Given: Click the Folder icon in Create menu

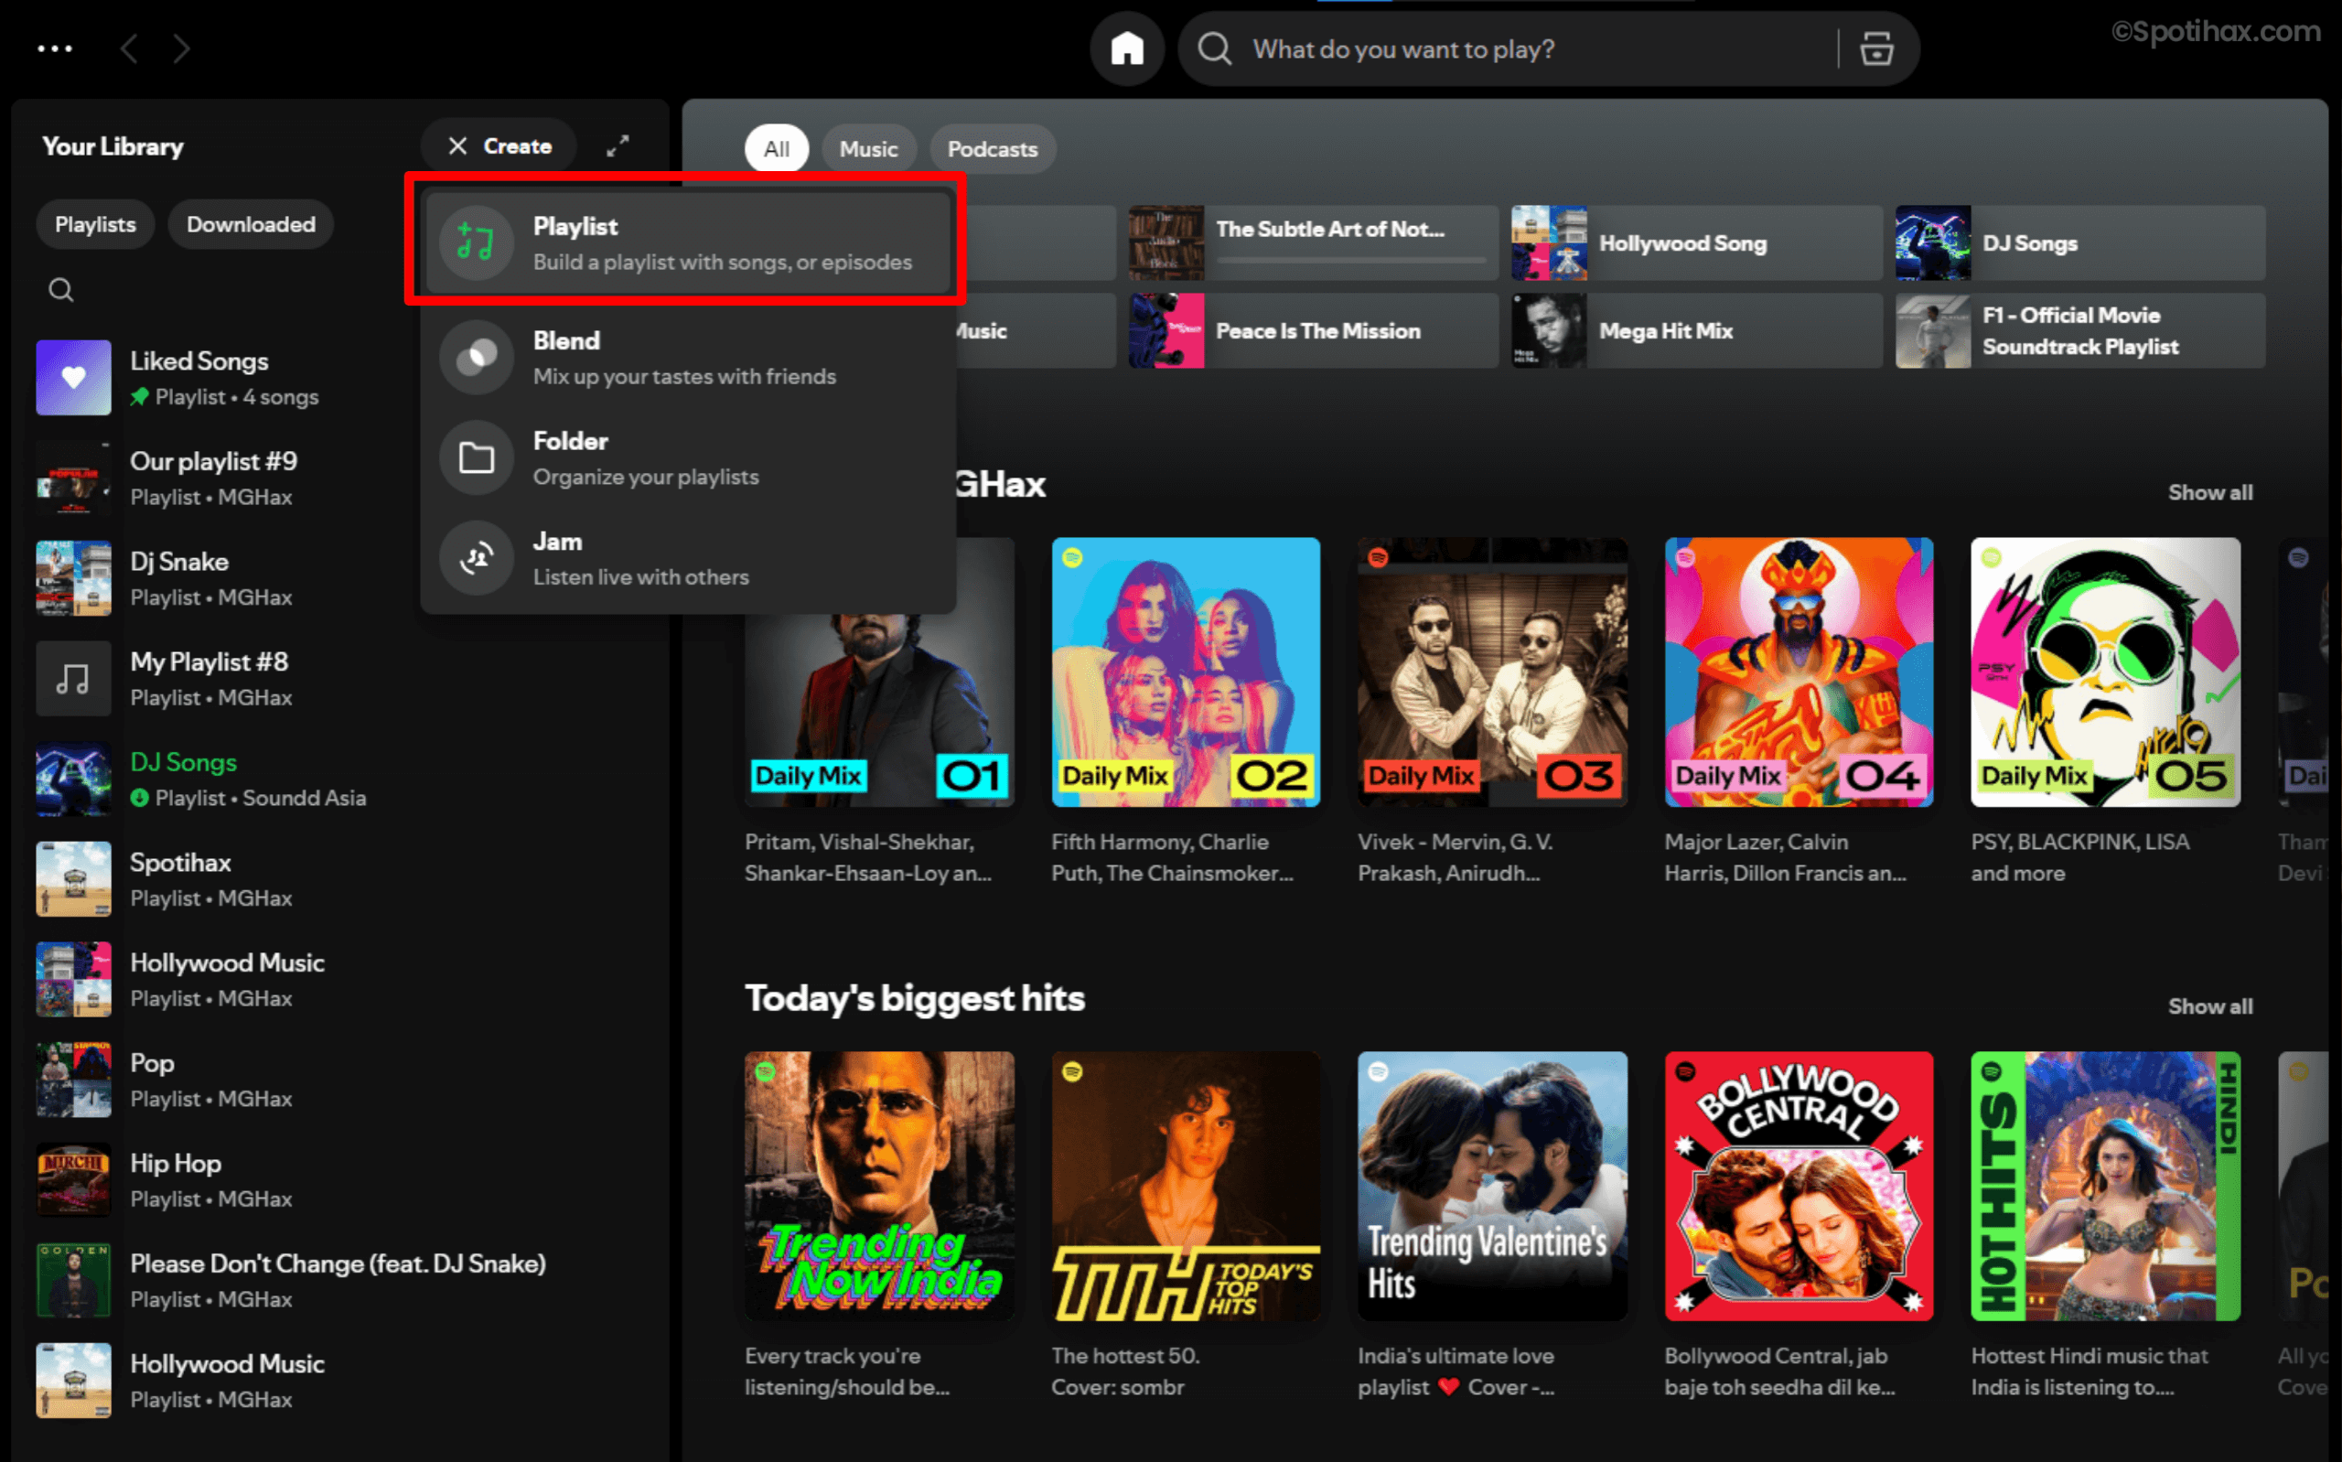Looking at the screenshot, I should 476,457.
